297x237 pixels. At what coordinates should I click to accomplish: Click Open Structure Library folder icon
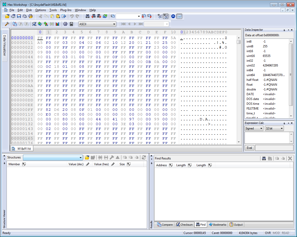[x=87, y=157]
